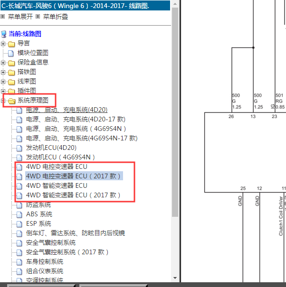Expand the 插件图 folder node

pos(3,91)
